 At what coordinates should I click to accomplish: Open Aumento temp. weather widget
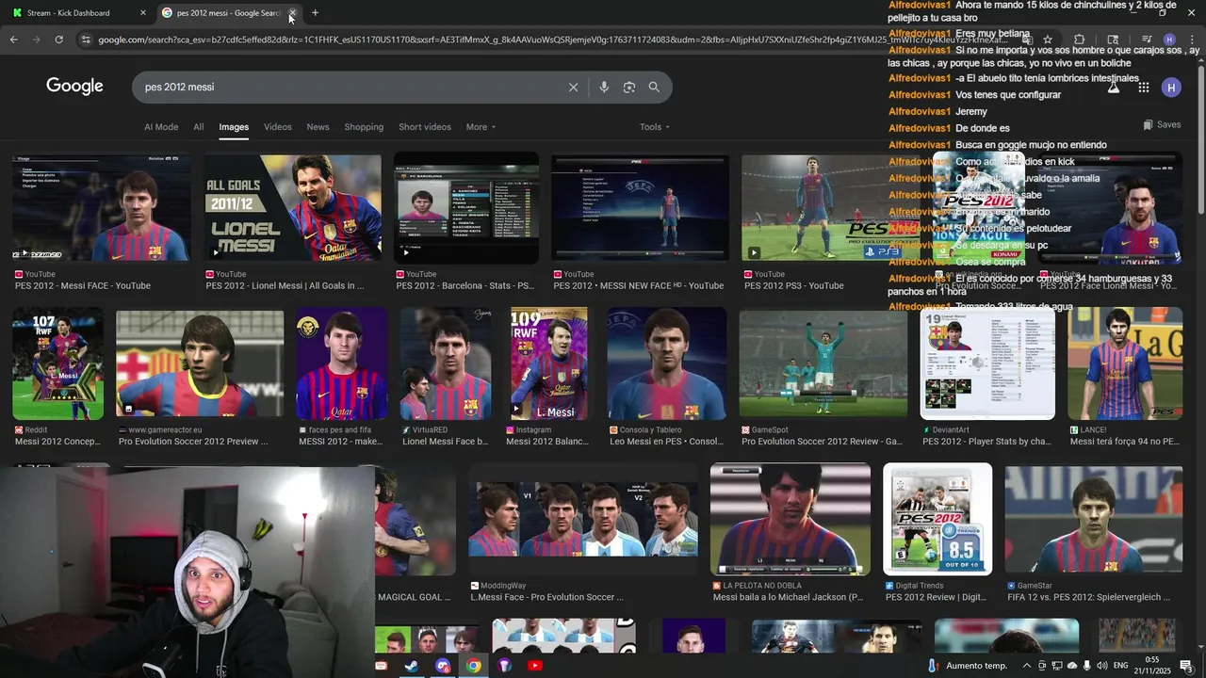pos(968,666)
